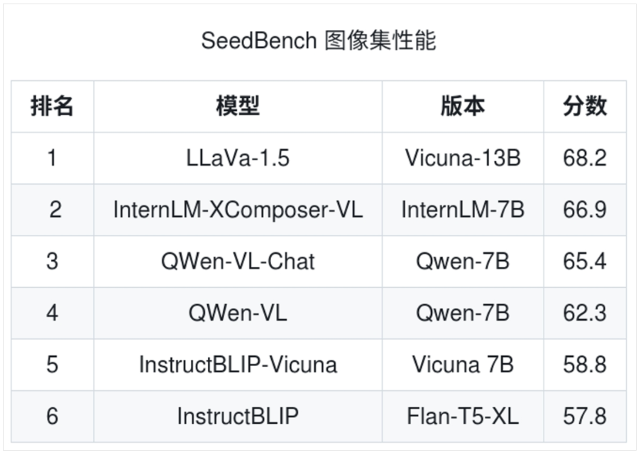
Task: Click the rank 6 cell
Action: pos(53,416)
